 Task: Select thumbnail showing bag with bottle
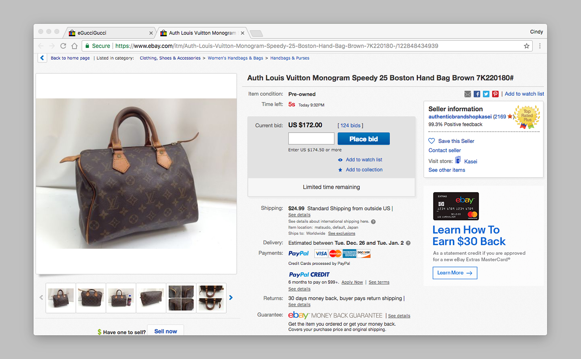tap(121, 298)
